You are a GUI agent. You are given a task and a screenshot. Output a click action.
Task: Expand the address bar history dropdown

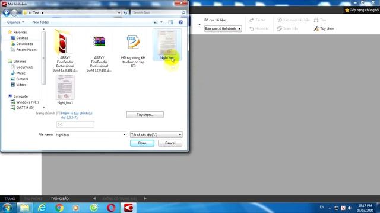click(119, 13)
